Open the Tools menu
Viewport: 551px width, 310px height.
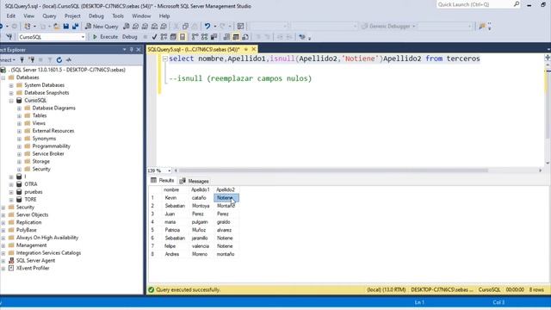click(118, 15)
